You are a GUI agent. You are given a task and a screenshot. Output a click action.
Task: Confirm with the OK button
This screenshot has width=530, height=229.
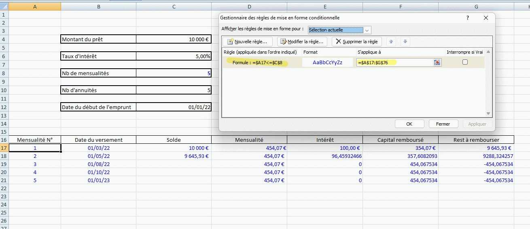[409, 124]
